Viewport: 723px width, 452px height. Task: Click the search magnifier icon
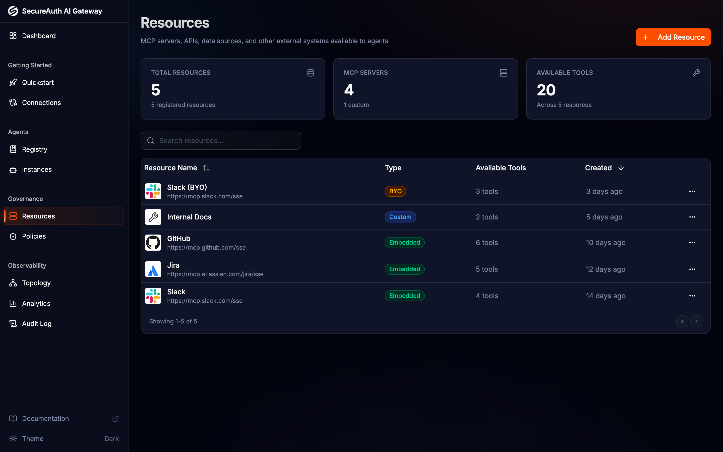[151, 141]
